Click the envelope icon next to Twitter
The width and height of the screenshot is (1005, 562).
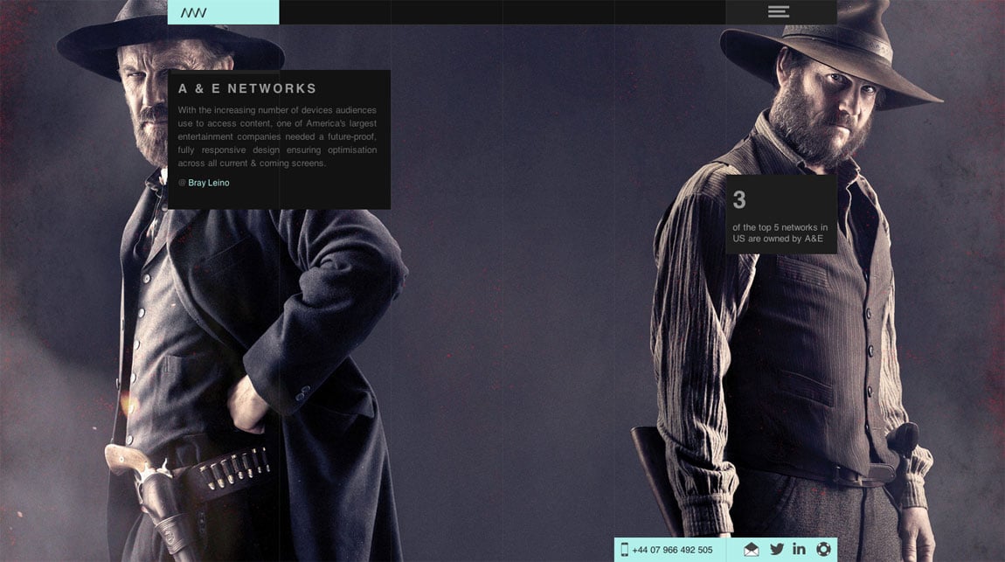752,549
